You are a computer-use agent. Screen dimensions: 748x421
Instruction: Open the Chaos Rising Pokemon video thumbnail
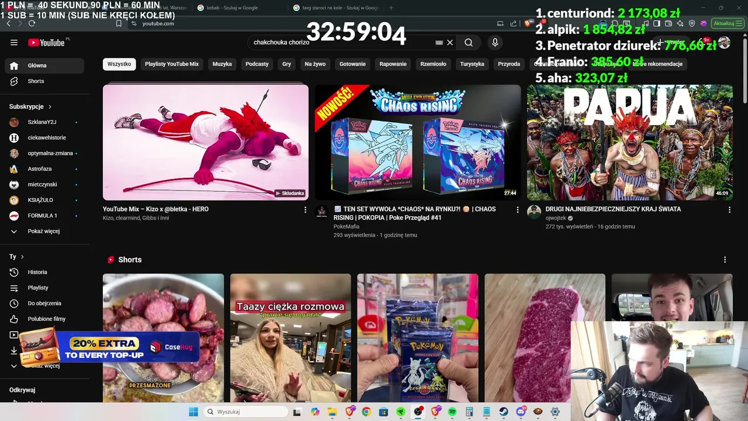[x=418, y=143]
